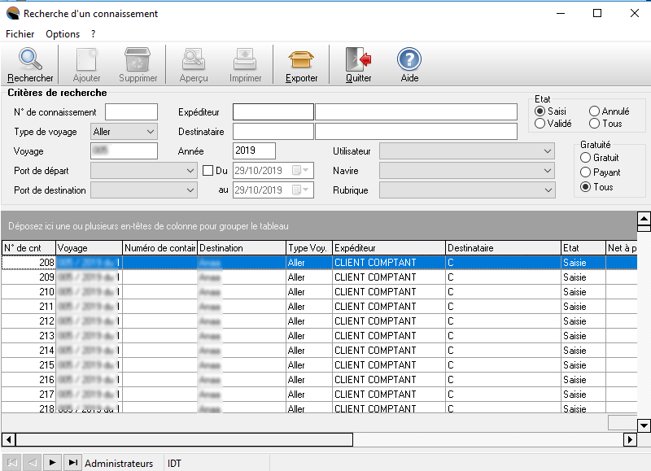Open the Fichier menu

point(20,34)
